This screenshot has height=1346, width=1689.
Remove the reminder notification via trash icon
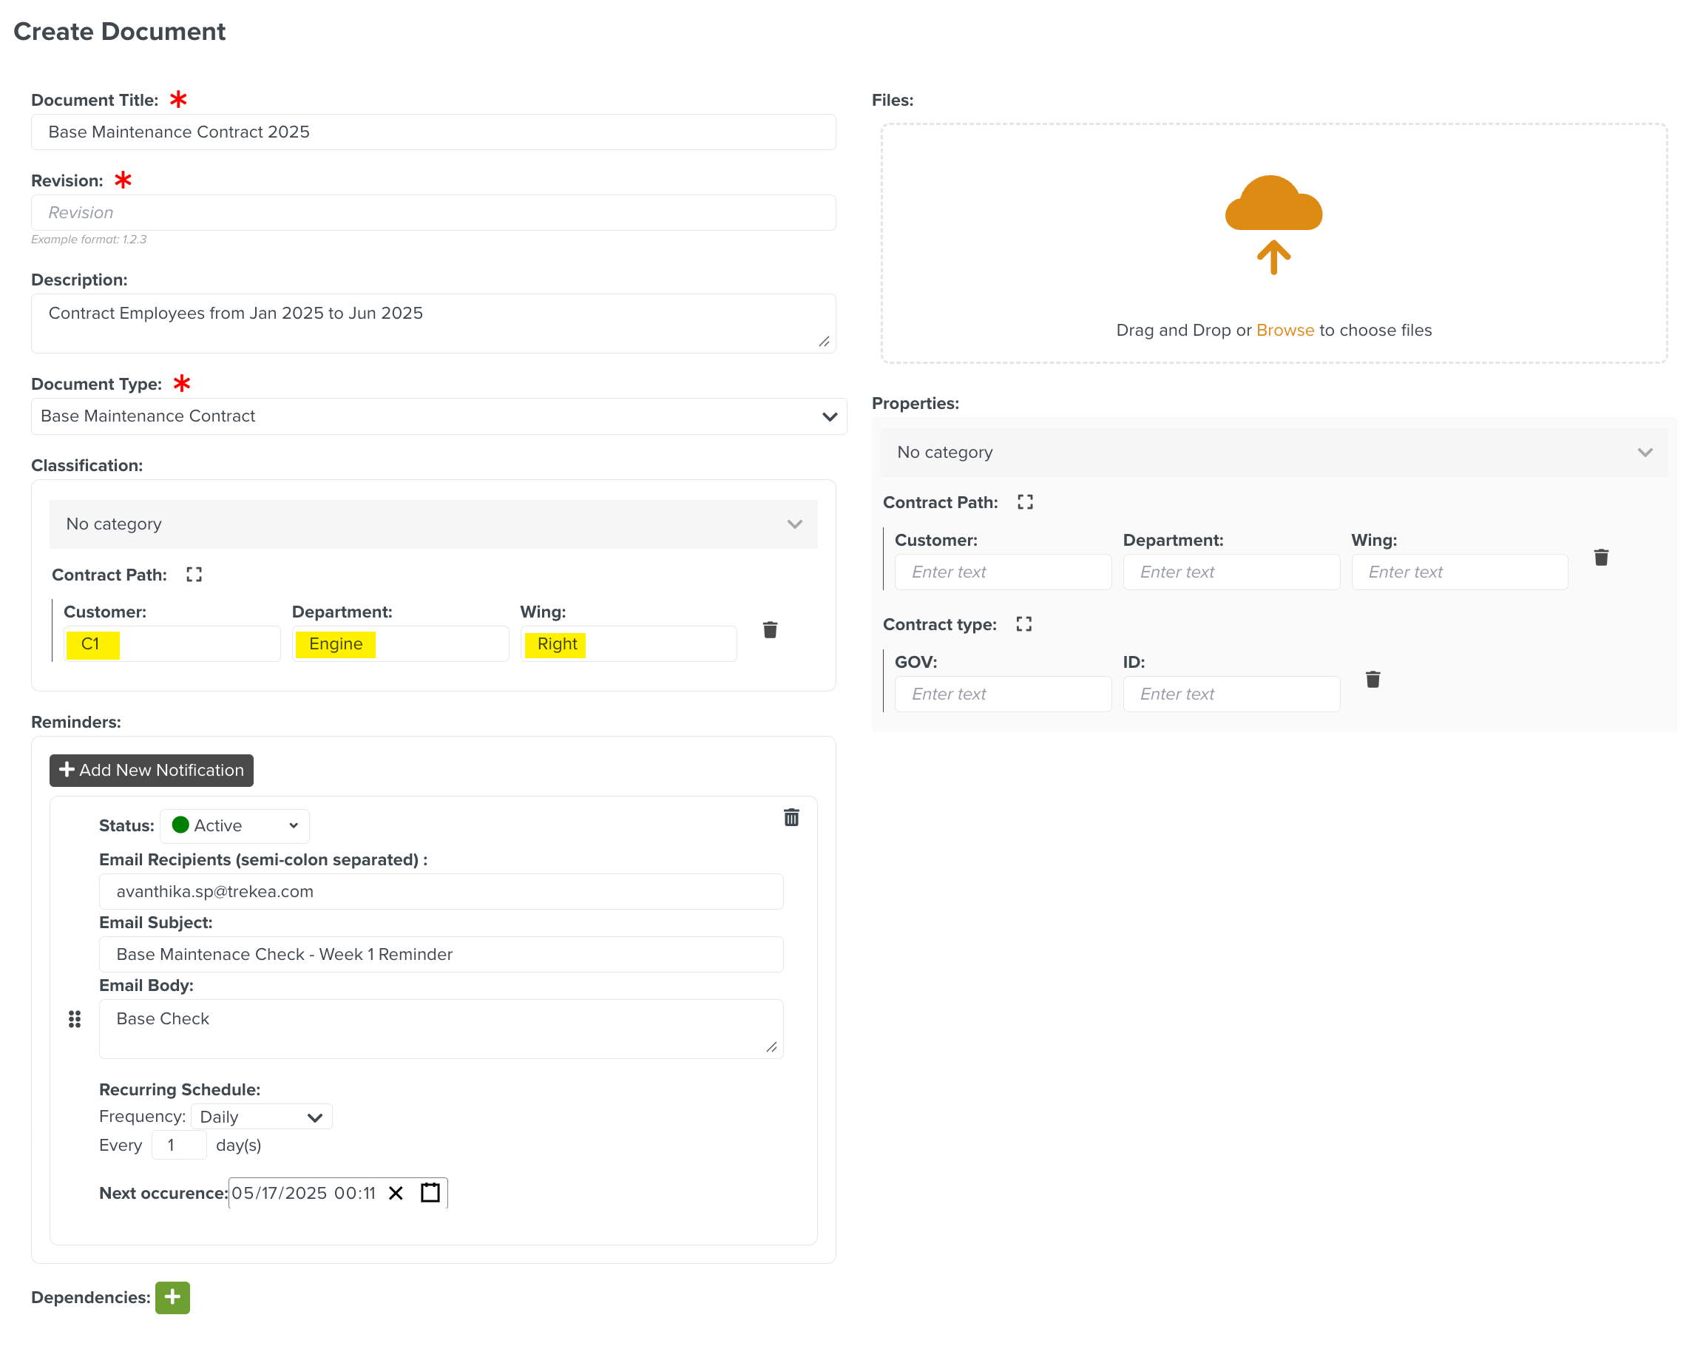791,818
